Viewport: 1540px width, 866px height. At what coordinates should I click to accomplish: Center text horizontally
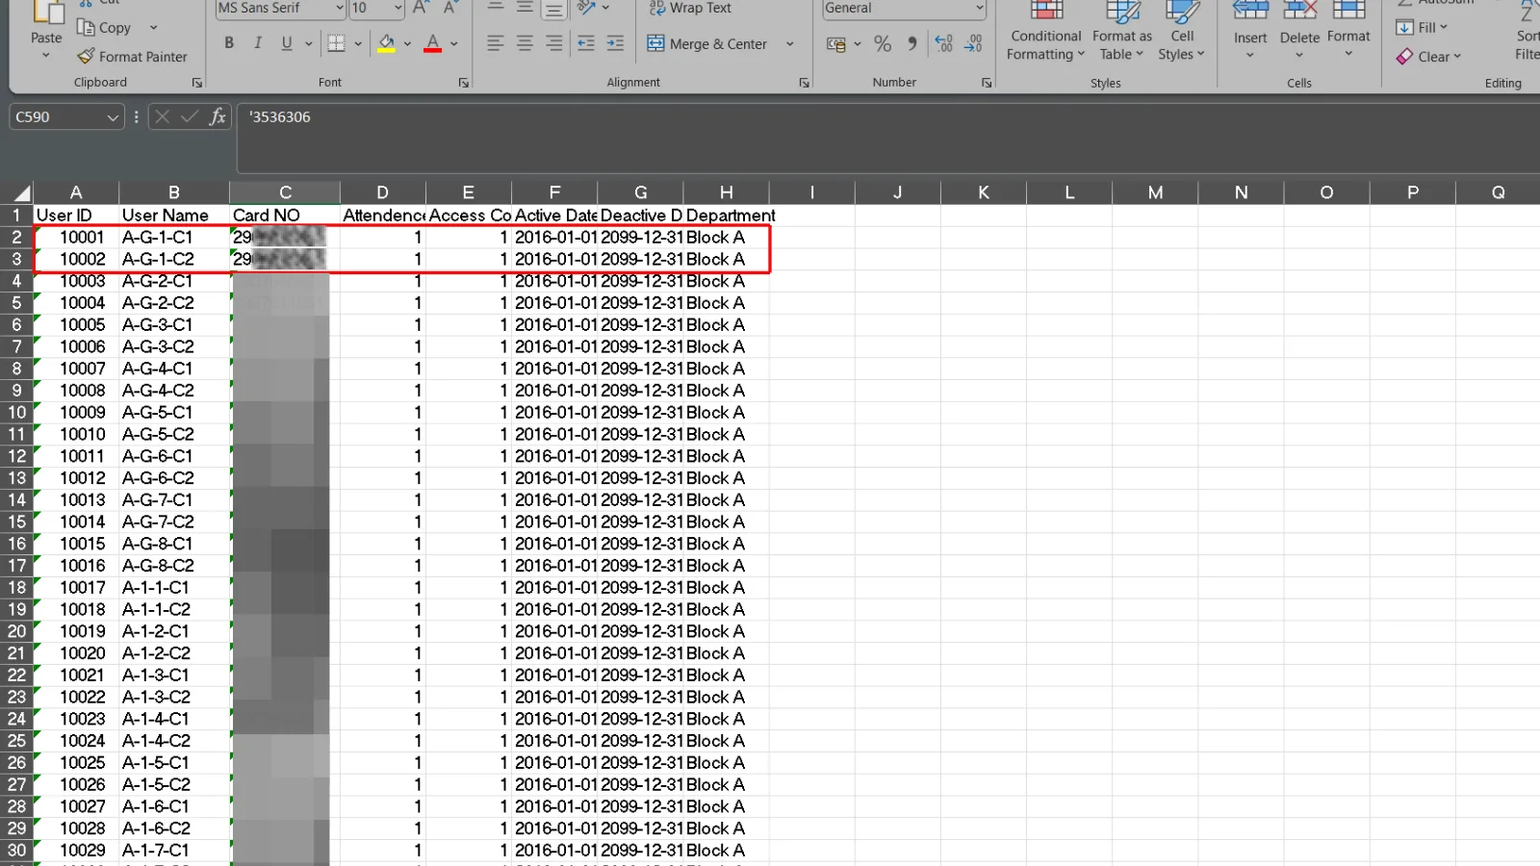coord(525,43)
